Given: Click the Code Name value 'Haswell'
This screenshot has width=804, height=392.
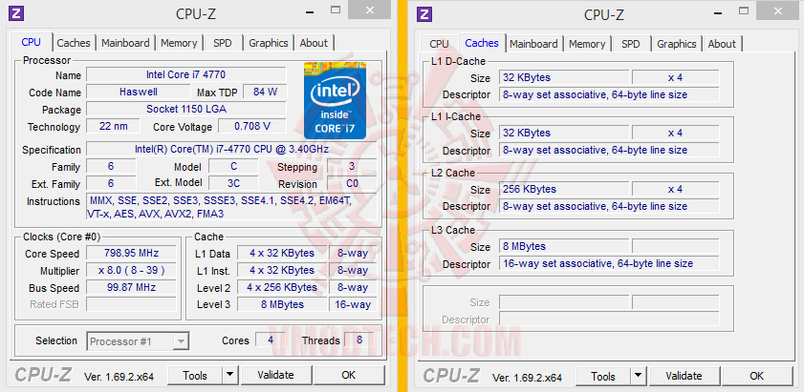Looking at the screenshot, I should 139,93.
